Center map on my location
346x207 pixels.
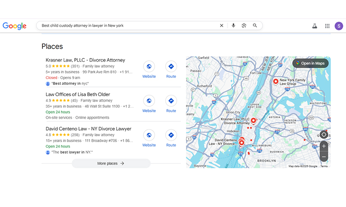324,135
